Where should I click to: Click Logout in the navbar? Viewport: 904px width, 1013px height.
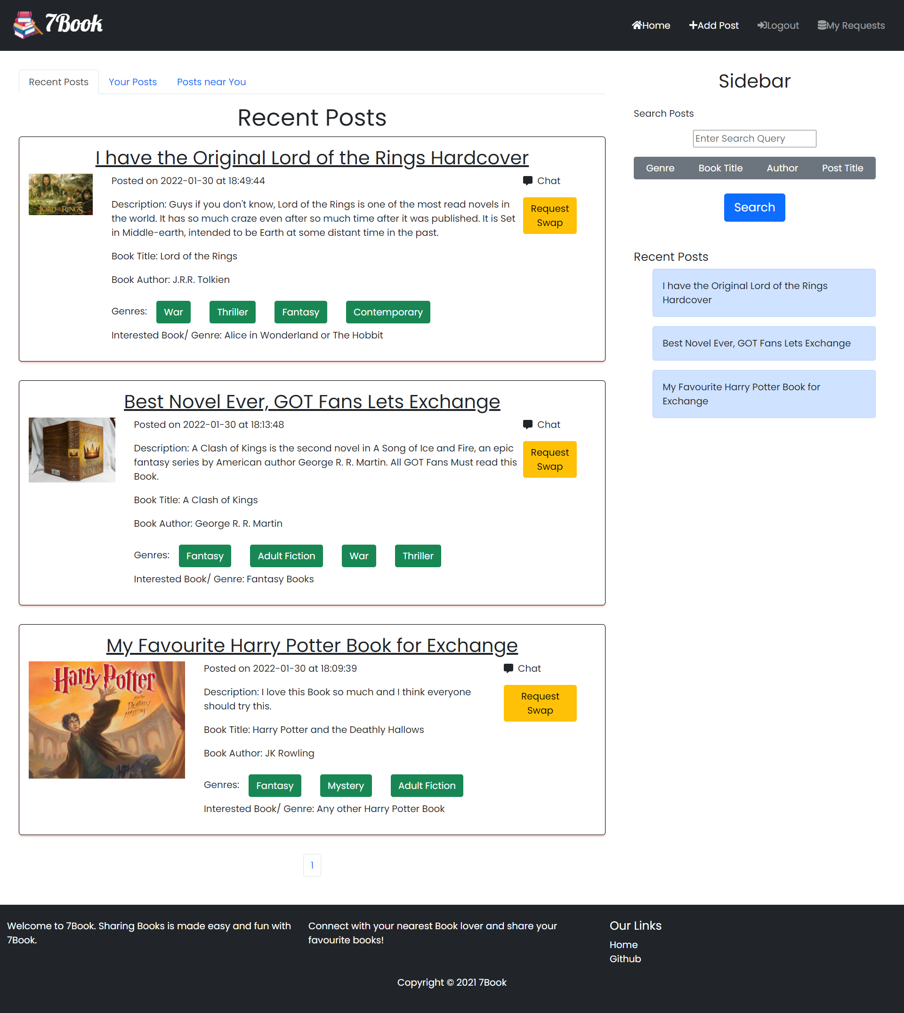778,25
